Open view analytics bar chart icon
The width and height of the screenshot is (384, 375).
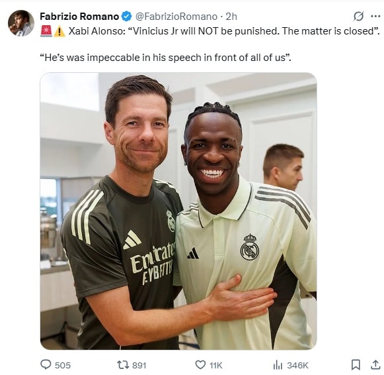coord(278,365)
